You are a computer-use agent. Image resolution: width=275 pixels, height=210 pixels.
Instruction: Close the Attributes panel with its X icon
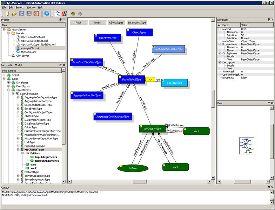[273, 20]
